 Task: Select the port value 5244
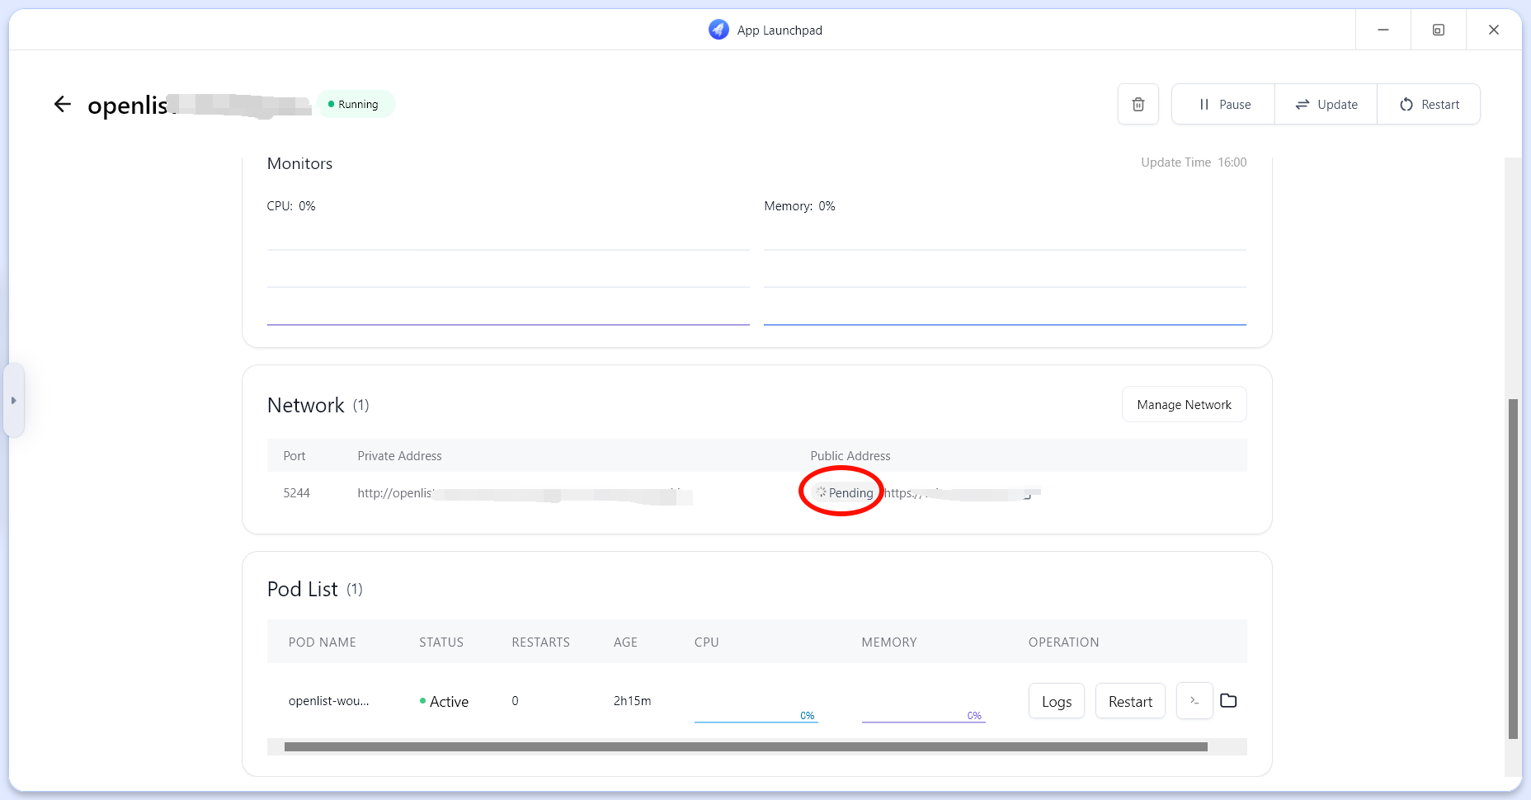[296, 492]
